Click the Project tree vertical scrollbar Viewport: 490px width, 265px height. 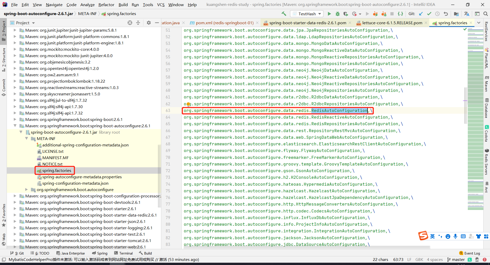[x=159, y=176]
